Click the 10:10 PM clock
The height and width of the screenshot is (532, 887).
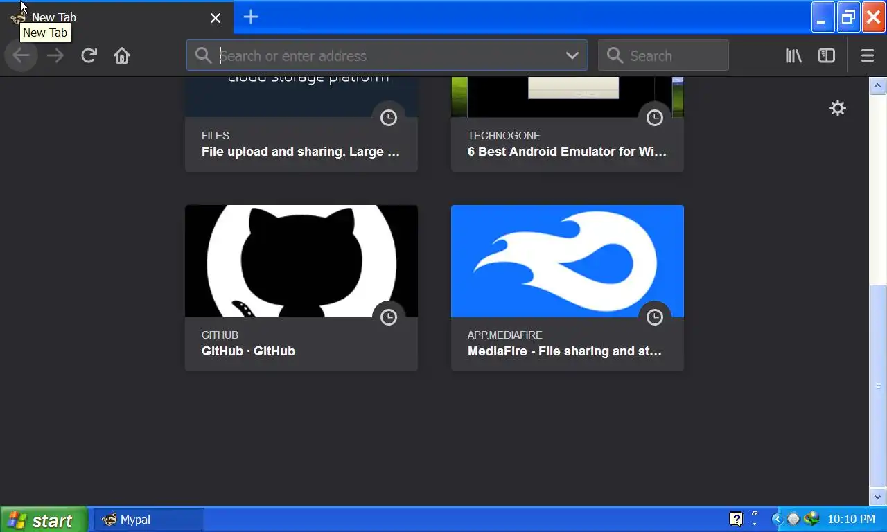[851, 519]
